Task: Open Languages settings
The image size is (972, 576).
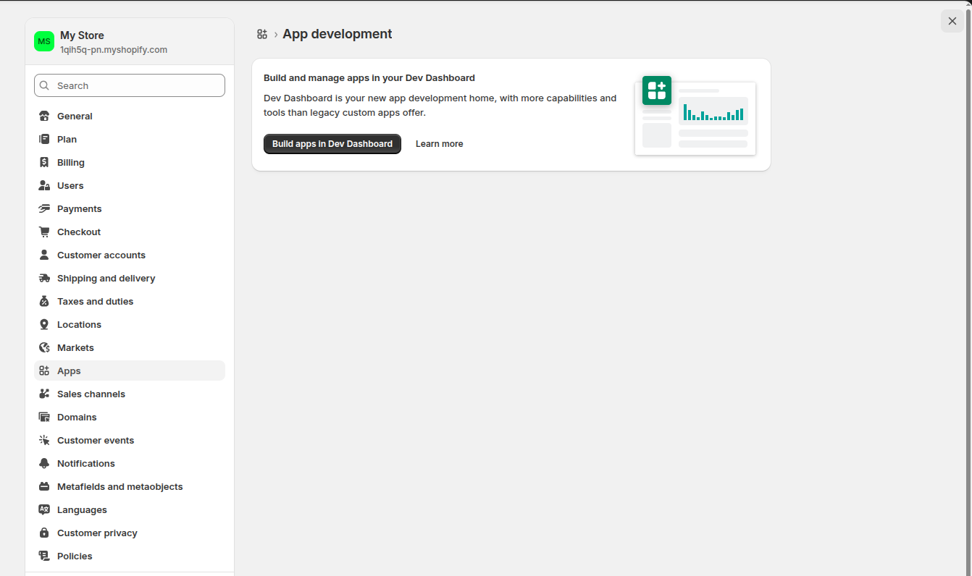Action: (130, 509)
